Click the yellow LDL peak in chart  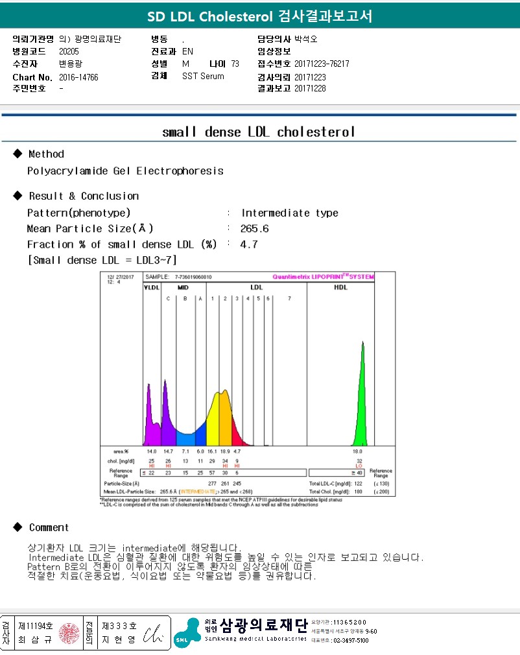coord(213,422)
